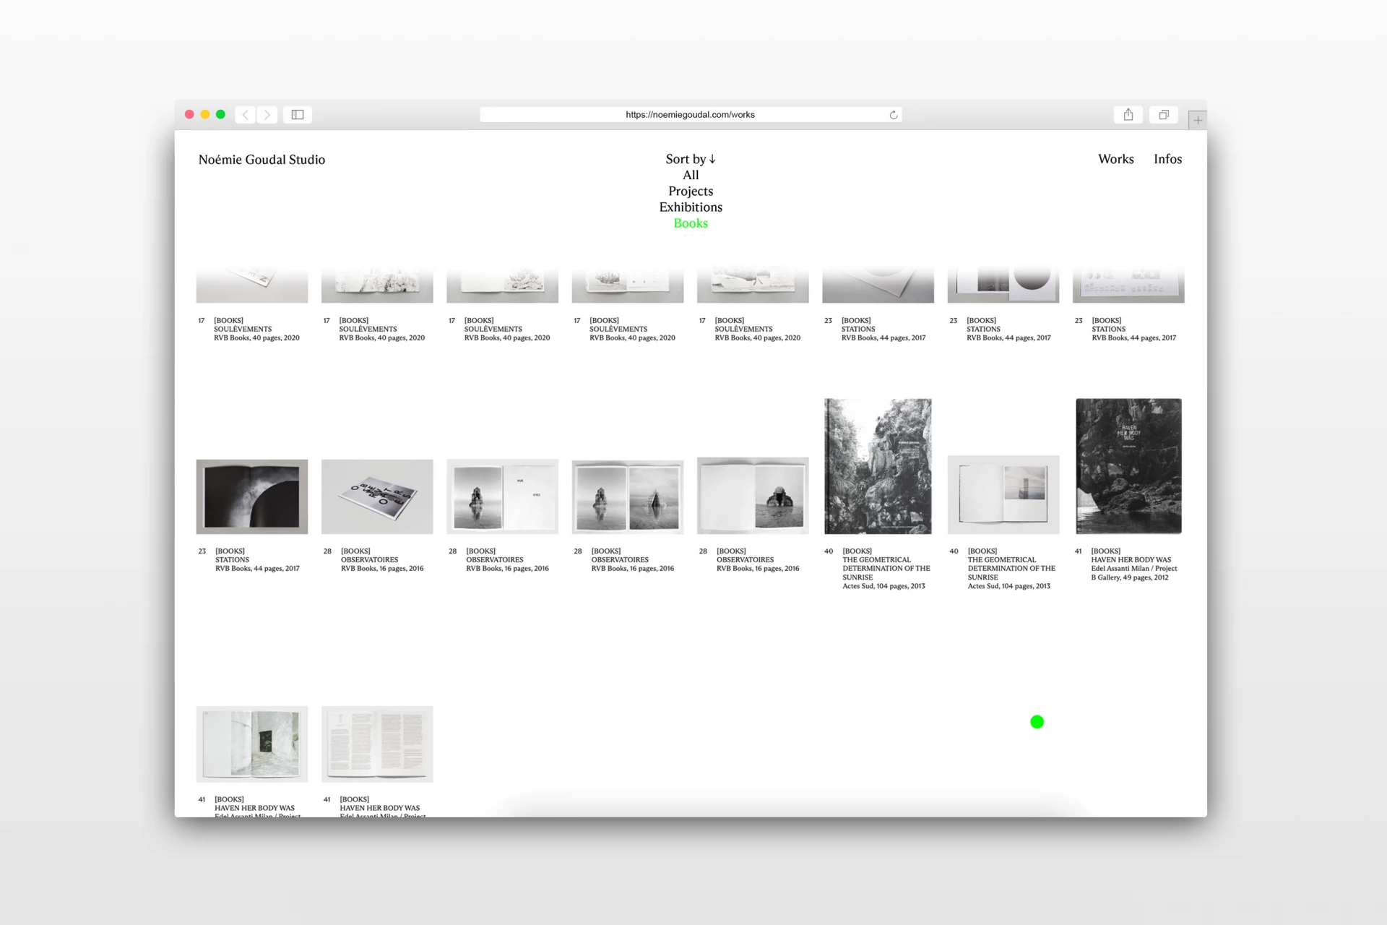Click the URL address field
The height and width of the screenshot is (925, 1387).
690,115
